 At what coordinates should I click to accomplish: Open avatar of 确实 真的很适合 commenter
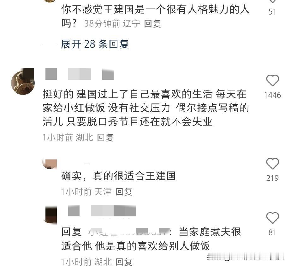(x=50, y=164)
